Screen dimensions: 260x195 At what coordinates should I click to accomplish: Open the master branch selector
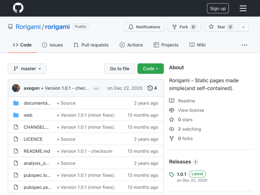[27, 69]
